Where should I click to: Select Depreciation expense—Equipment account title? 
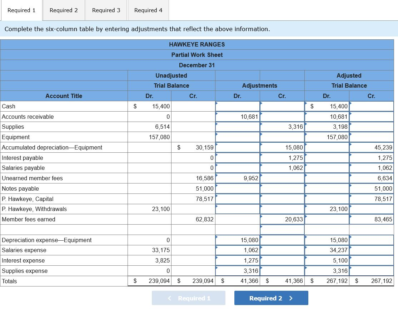64,240
